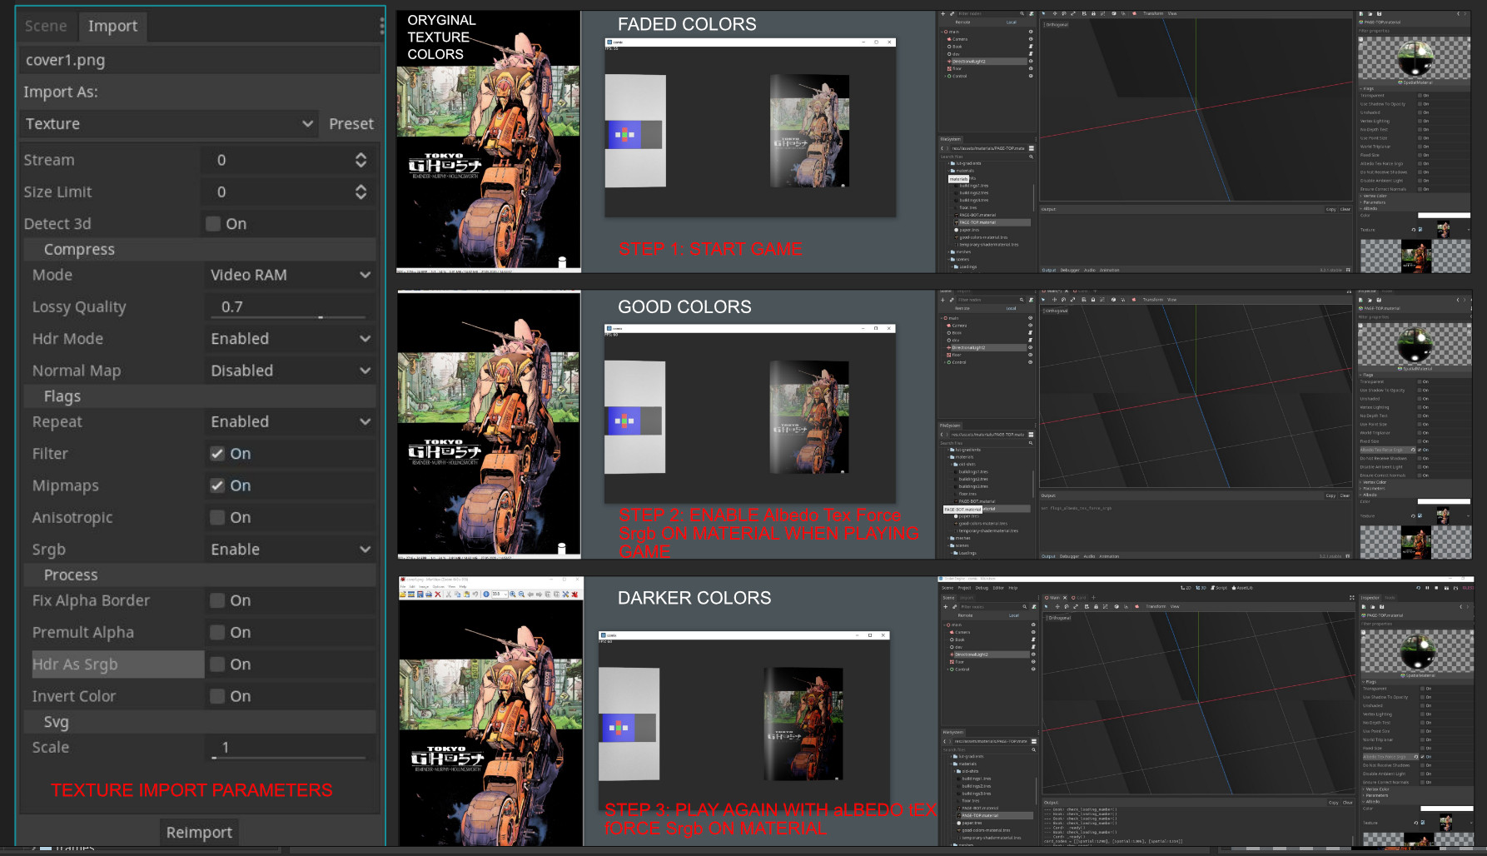The width and height of the screenshot is (1487, 856).
Task: Click split view icon in top FileSystem dock
Action: [1032, 148]
